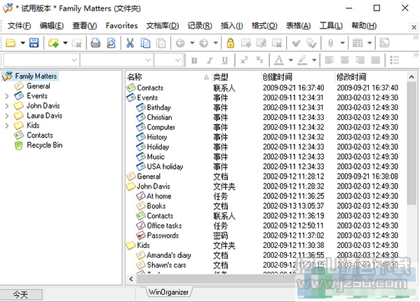Open the paragraph style combo box

(x=41, y=60)
